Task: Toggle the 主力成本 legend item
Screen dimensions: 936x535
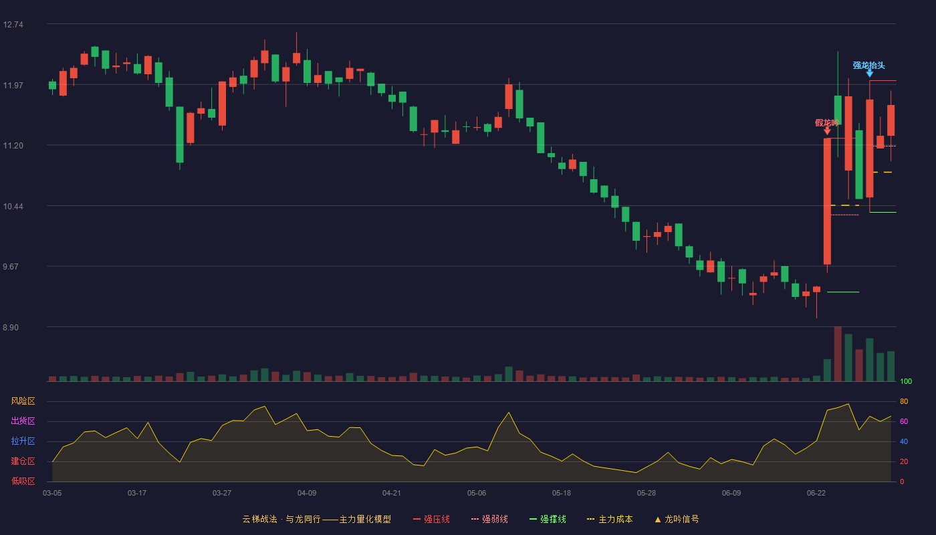Action: 610,519
